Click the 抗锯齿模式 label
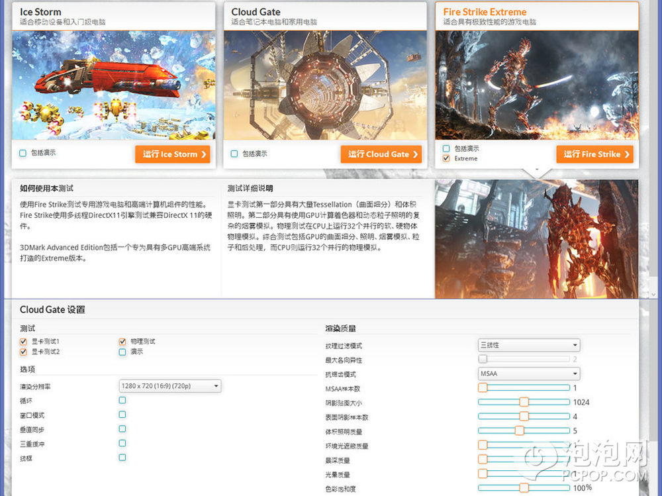The height and width of the screenshot is (496, 662). click(x=341, y=374)
